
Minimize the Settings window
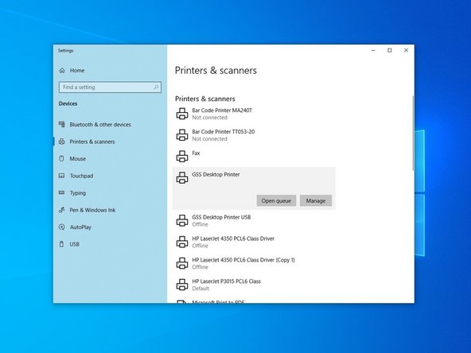pos(373,50)
